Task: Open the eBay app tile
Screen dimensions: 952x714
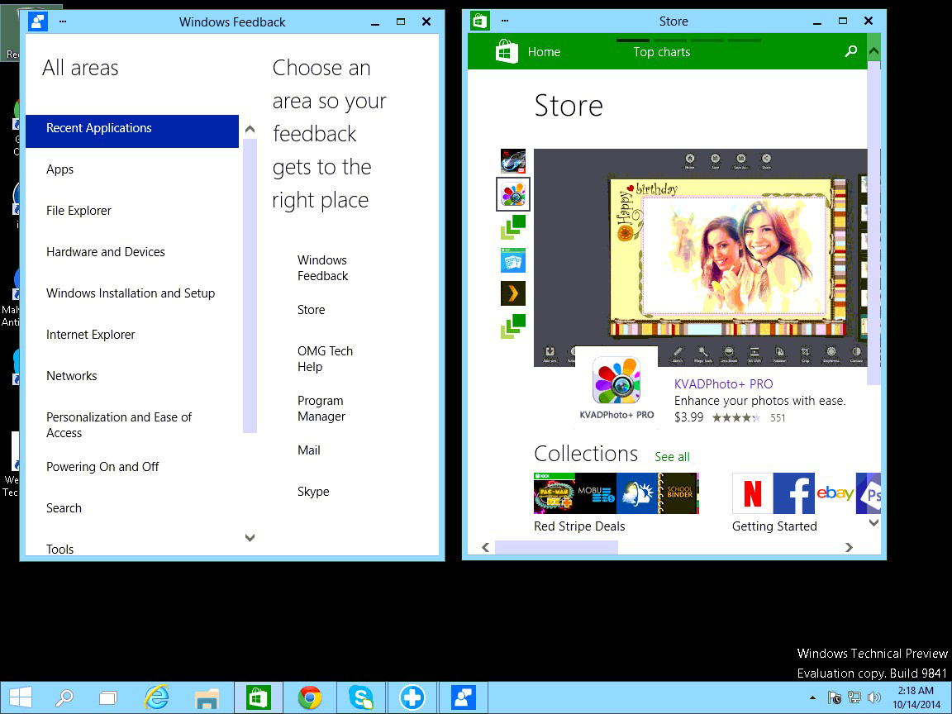Action: [835, 493]
